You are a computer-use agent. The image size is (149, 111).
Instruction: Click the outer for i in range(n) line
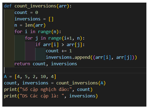coord(38,32)
